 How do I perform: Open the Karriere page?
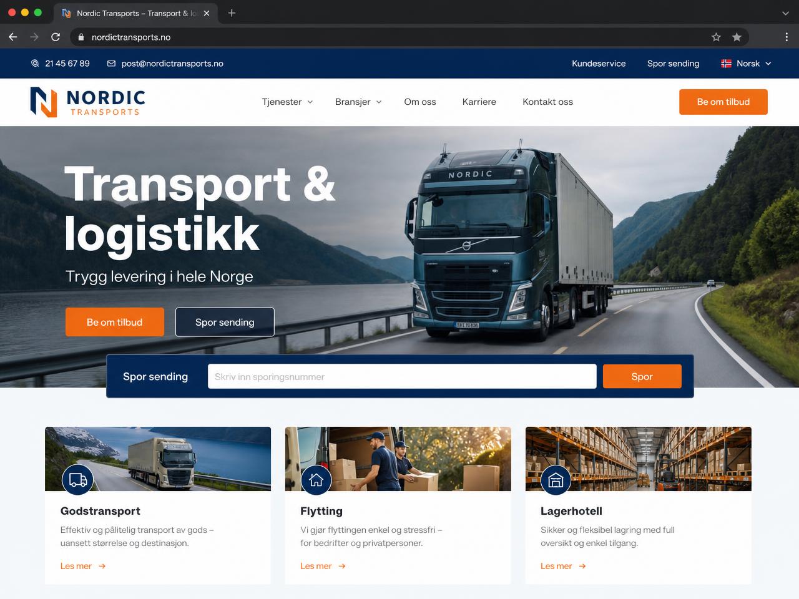pos(479,102)
